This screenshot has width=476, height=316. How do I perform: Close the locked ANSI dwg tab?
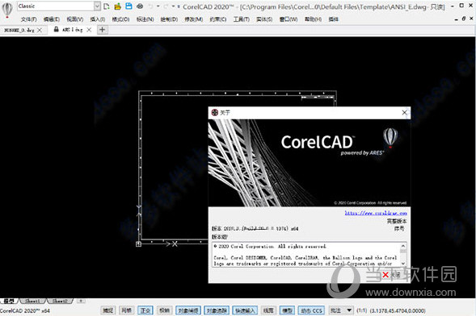click(89, 30)
